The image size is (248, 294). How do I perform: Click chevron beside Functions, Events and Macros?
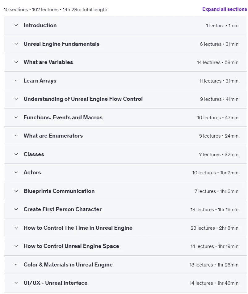tap(16, 117)
